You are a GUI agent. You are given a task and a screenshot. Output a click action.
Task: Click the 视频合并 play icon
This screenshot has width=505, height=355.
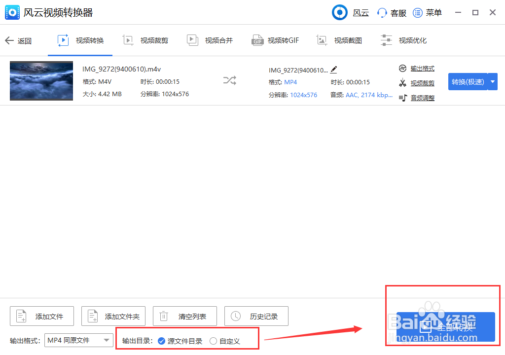[192, 40]
